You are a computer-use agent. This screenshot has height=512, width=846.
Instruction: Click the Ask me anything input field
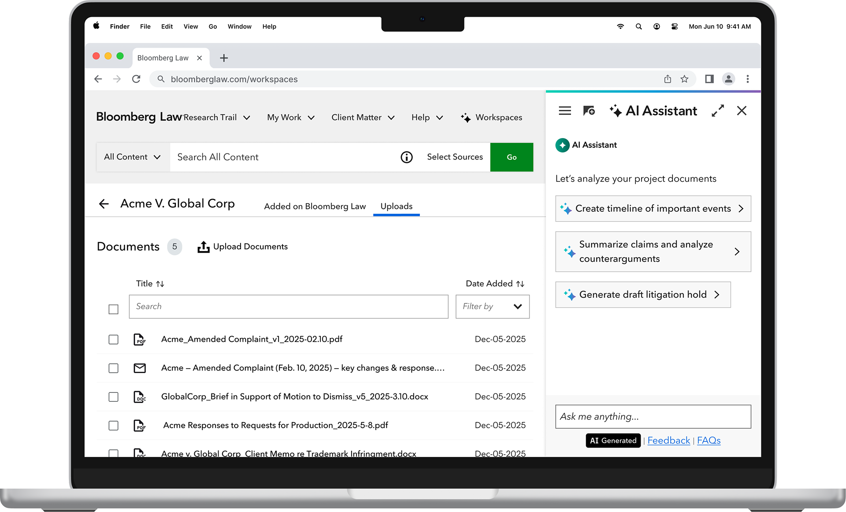(x=653, y=416)
